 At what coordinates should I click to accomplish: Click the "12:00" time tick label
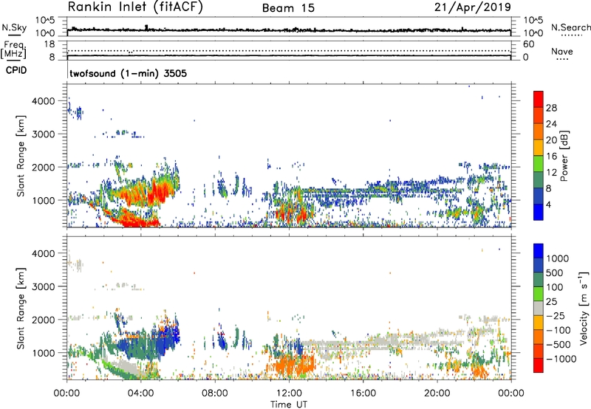point(289,393)
